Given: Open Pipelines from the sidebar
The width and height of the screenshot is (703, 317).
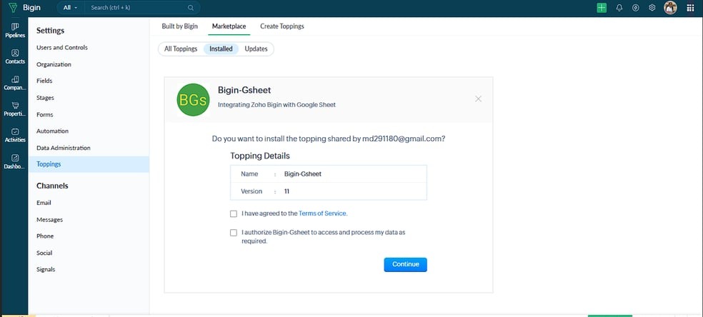Looking at the screenshot, I should click(15, 30).
